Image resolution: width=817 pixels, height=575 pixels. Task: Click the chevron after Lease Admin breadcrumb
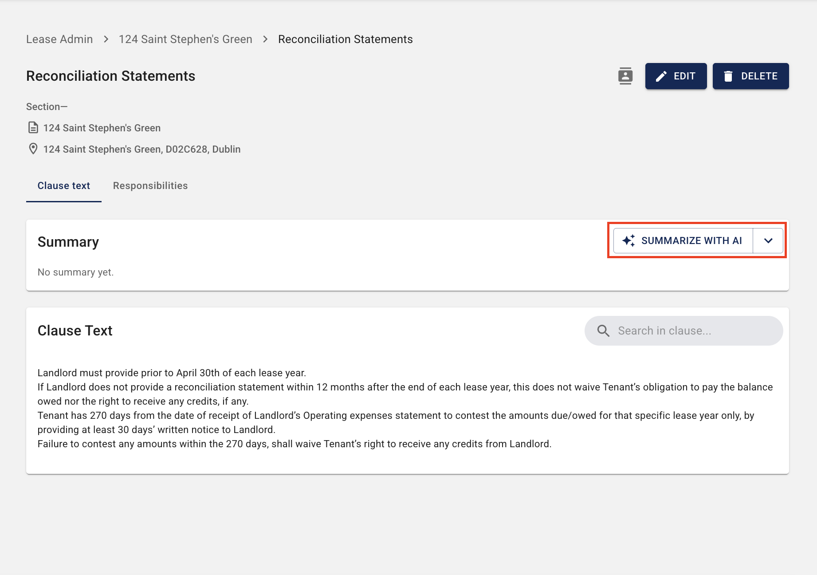click(x=106, y=39)
